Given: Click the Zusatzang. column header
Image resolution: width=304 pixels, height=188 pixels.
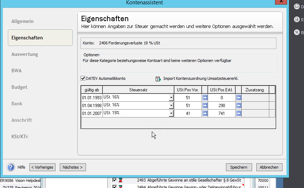Looking at the screenshot, I should tap(255, 90).
